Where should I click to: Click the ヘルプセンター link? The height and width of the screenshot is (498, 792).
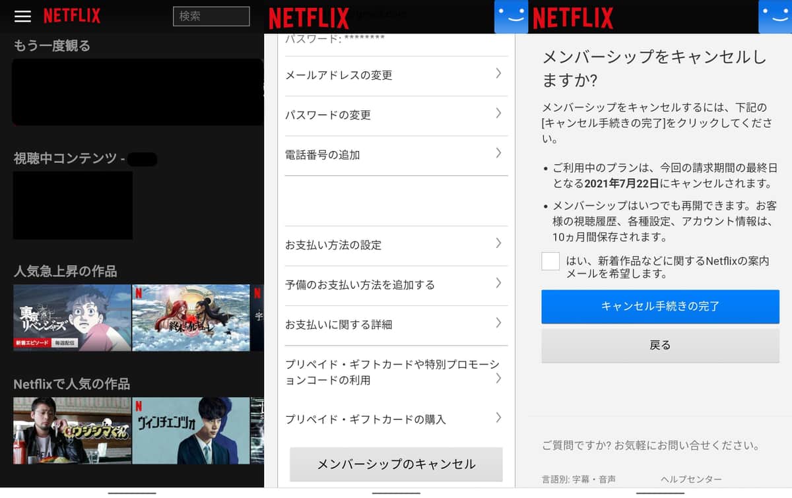tap(690, 480)
